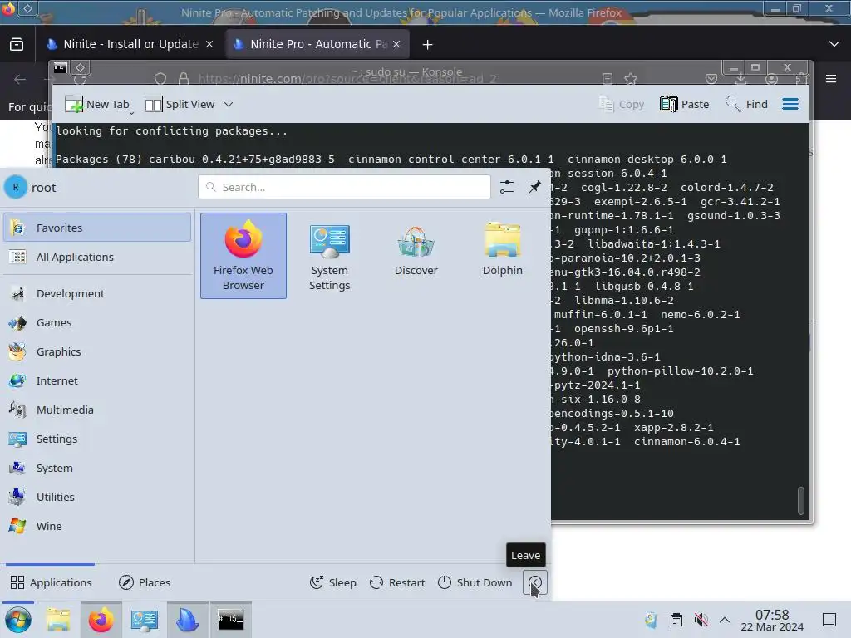Switch to Applications tab in launcher
Viewport: 851px width, 638px height.
point(51,582)
